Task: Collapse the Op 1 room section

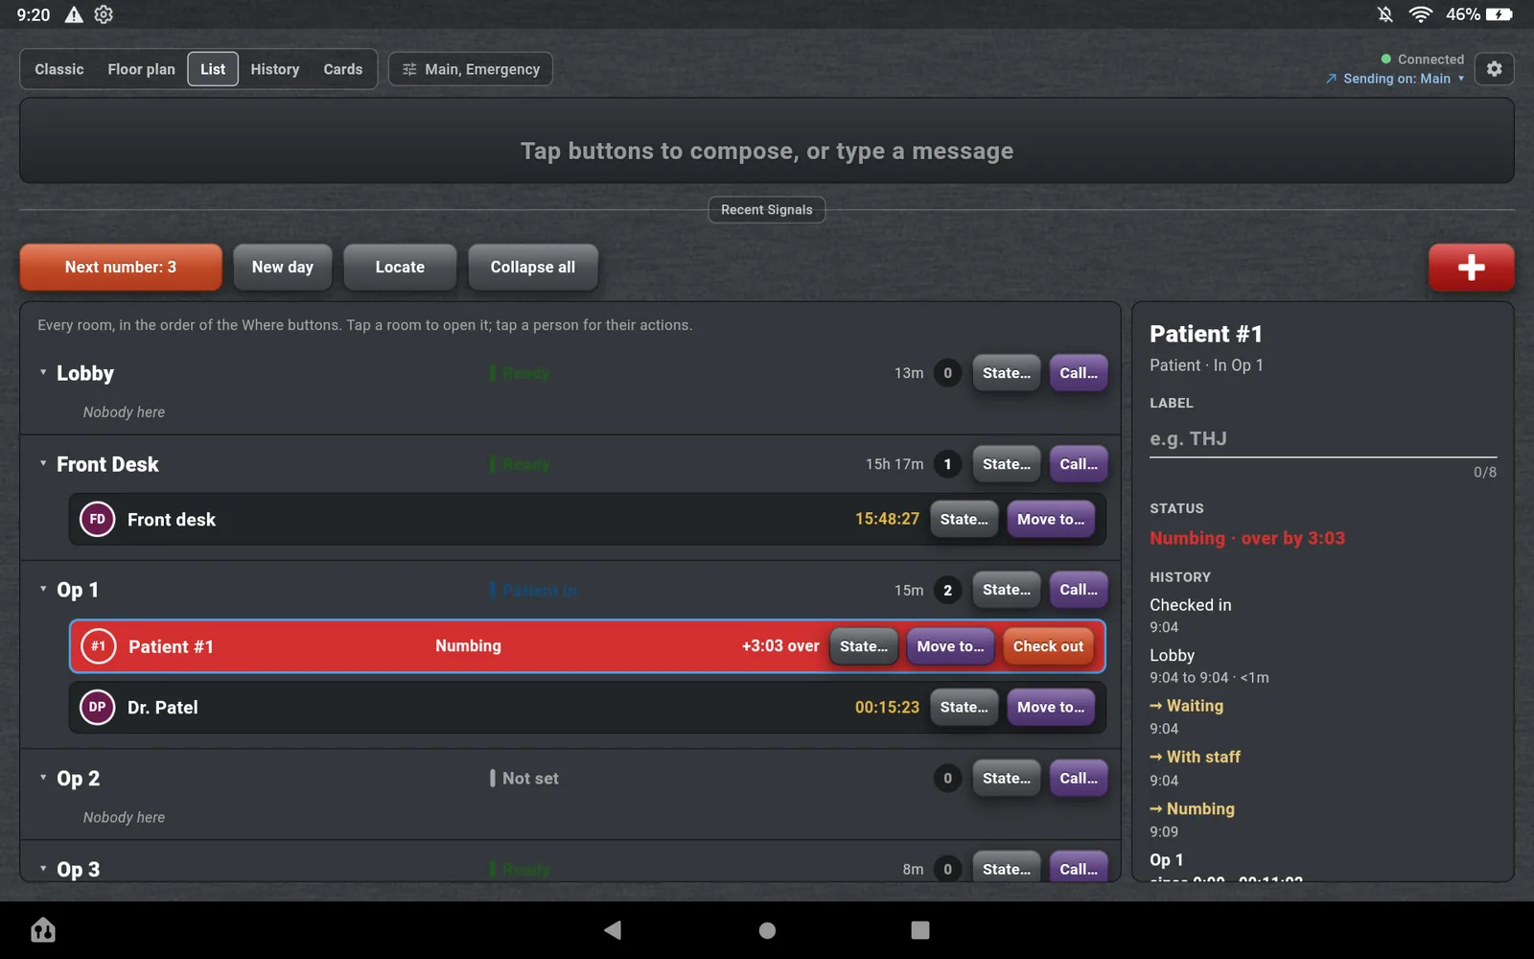Action: (x=43, y=589)
